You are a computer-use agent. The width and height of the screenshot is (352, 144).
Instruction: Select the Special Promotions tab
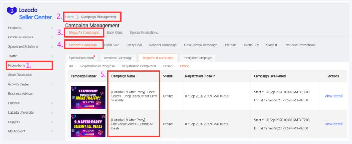point(144,33)
